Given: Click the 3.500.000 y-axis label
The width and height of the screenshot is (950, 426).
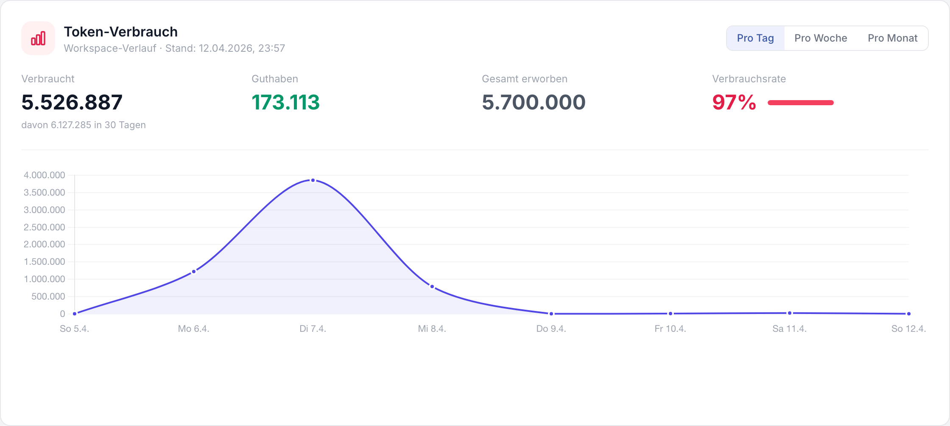Looking at the screenshot, I should tap(45, 193).
